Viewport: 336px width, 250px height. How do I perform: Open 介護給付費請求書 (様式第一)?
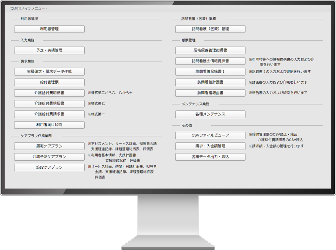click(49, 114)
